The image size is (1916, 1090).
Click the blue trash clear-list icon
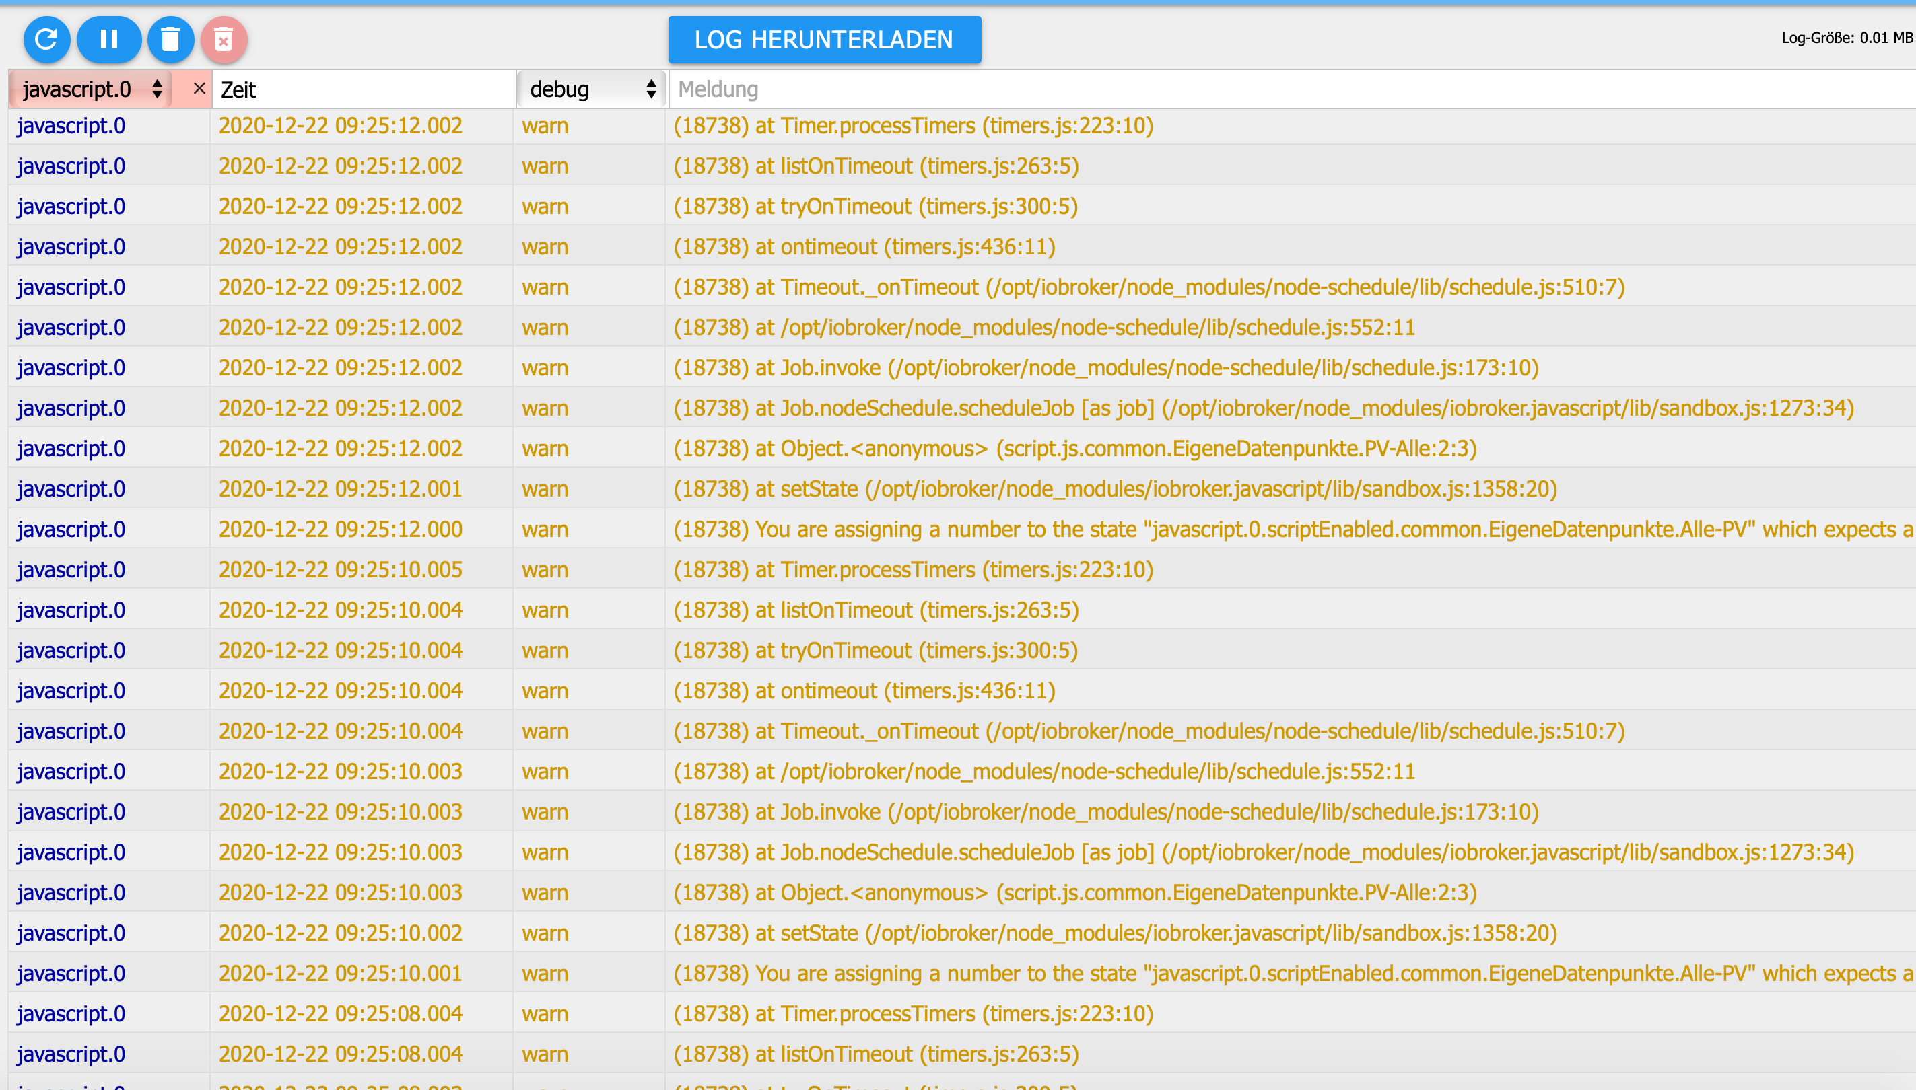click(171, 39)
